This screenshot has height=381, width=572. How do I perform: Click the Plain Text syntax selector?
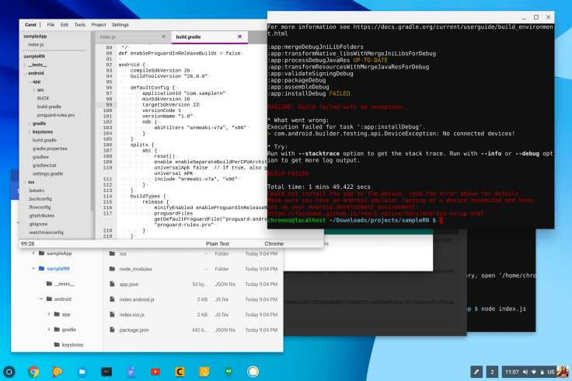point(218,243)
